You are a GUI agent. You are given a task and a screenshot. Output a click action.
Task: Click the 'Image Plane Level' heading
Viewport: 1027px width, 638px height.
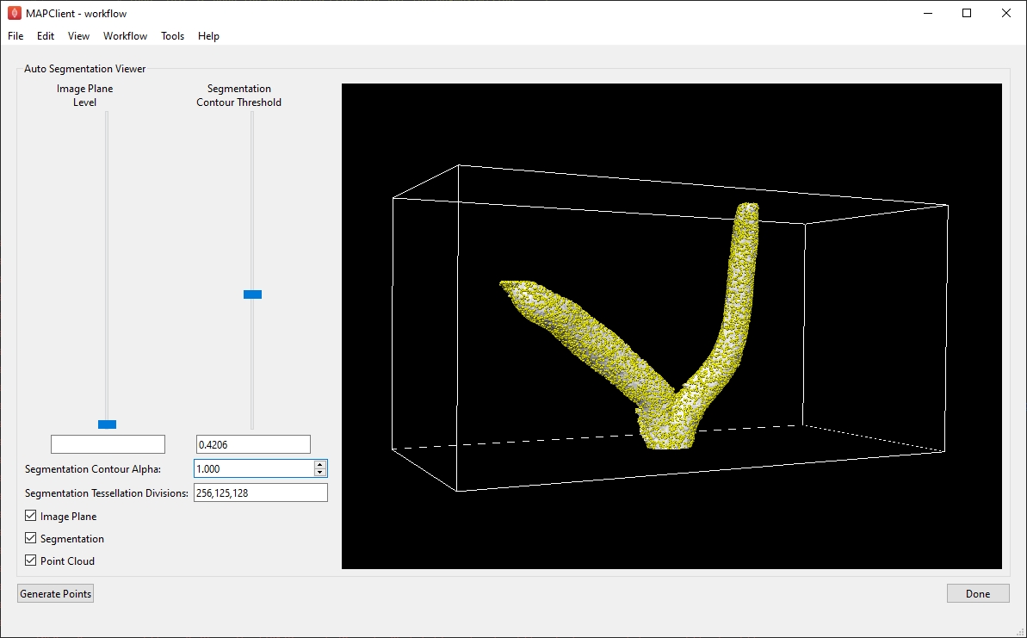[84, 96]
